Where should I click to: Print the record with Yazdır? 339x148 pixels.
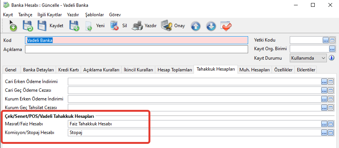pos(144,26)
